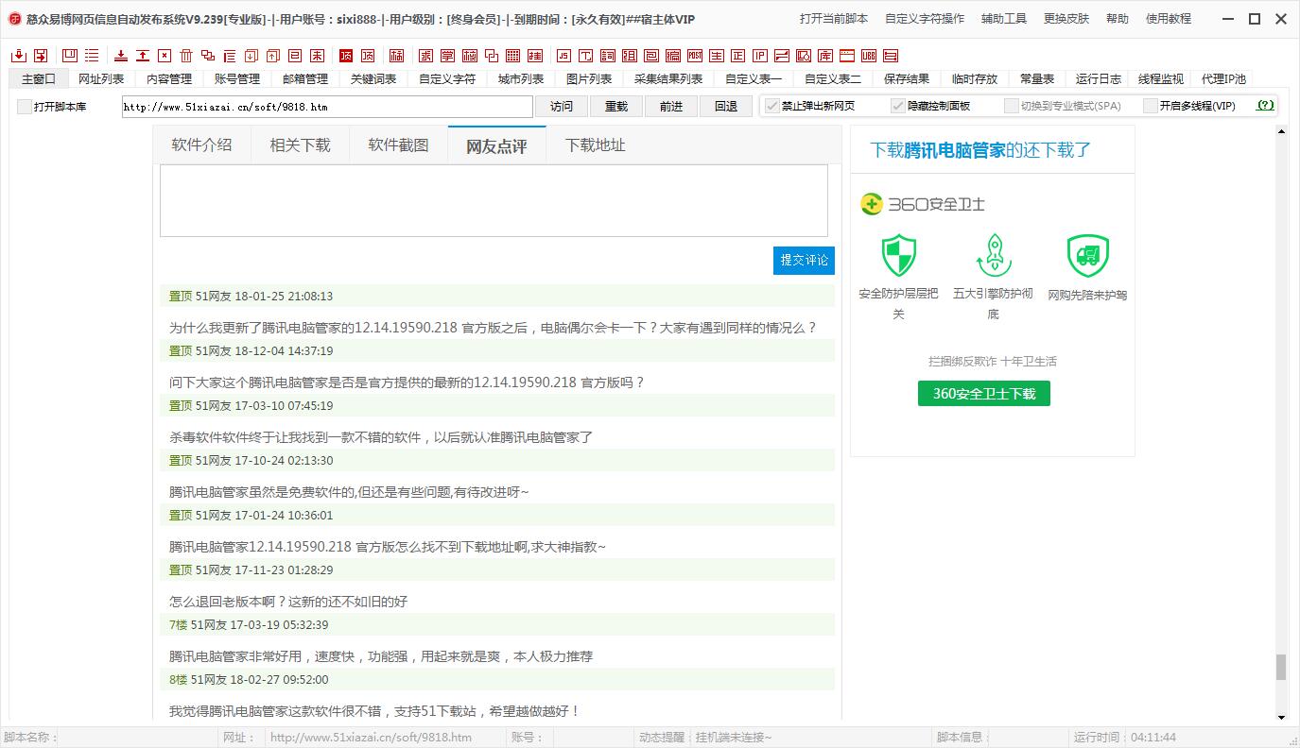Click comment timestamp 18-12-04 14:37:19
The width and height of the screenshot is (1300, 748).
[284, 350]
